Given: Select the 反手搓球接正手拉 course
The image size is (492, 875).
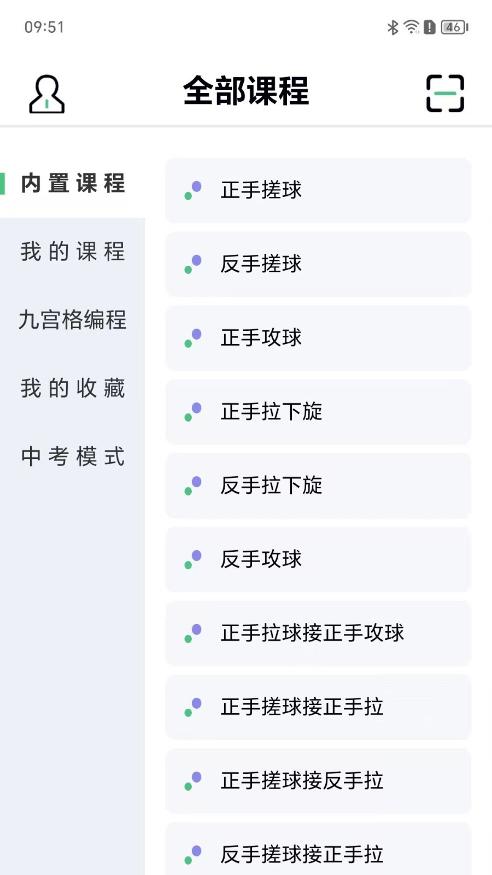Looking at the screenshot, I should click(x=318, y=853).
